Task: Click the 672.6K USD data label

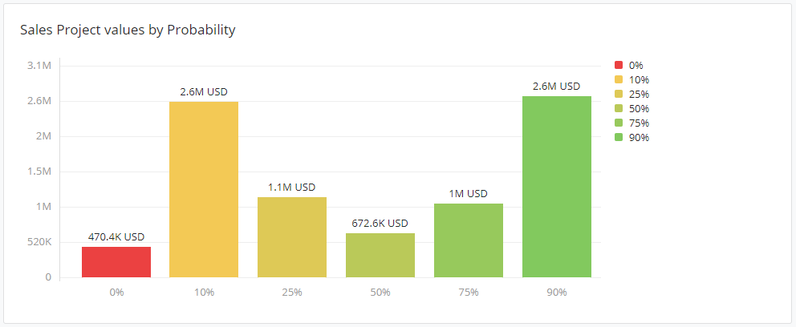Action: (380, 223)
